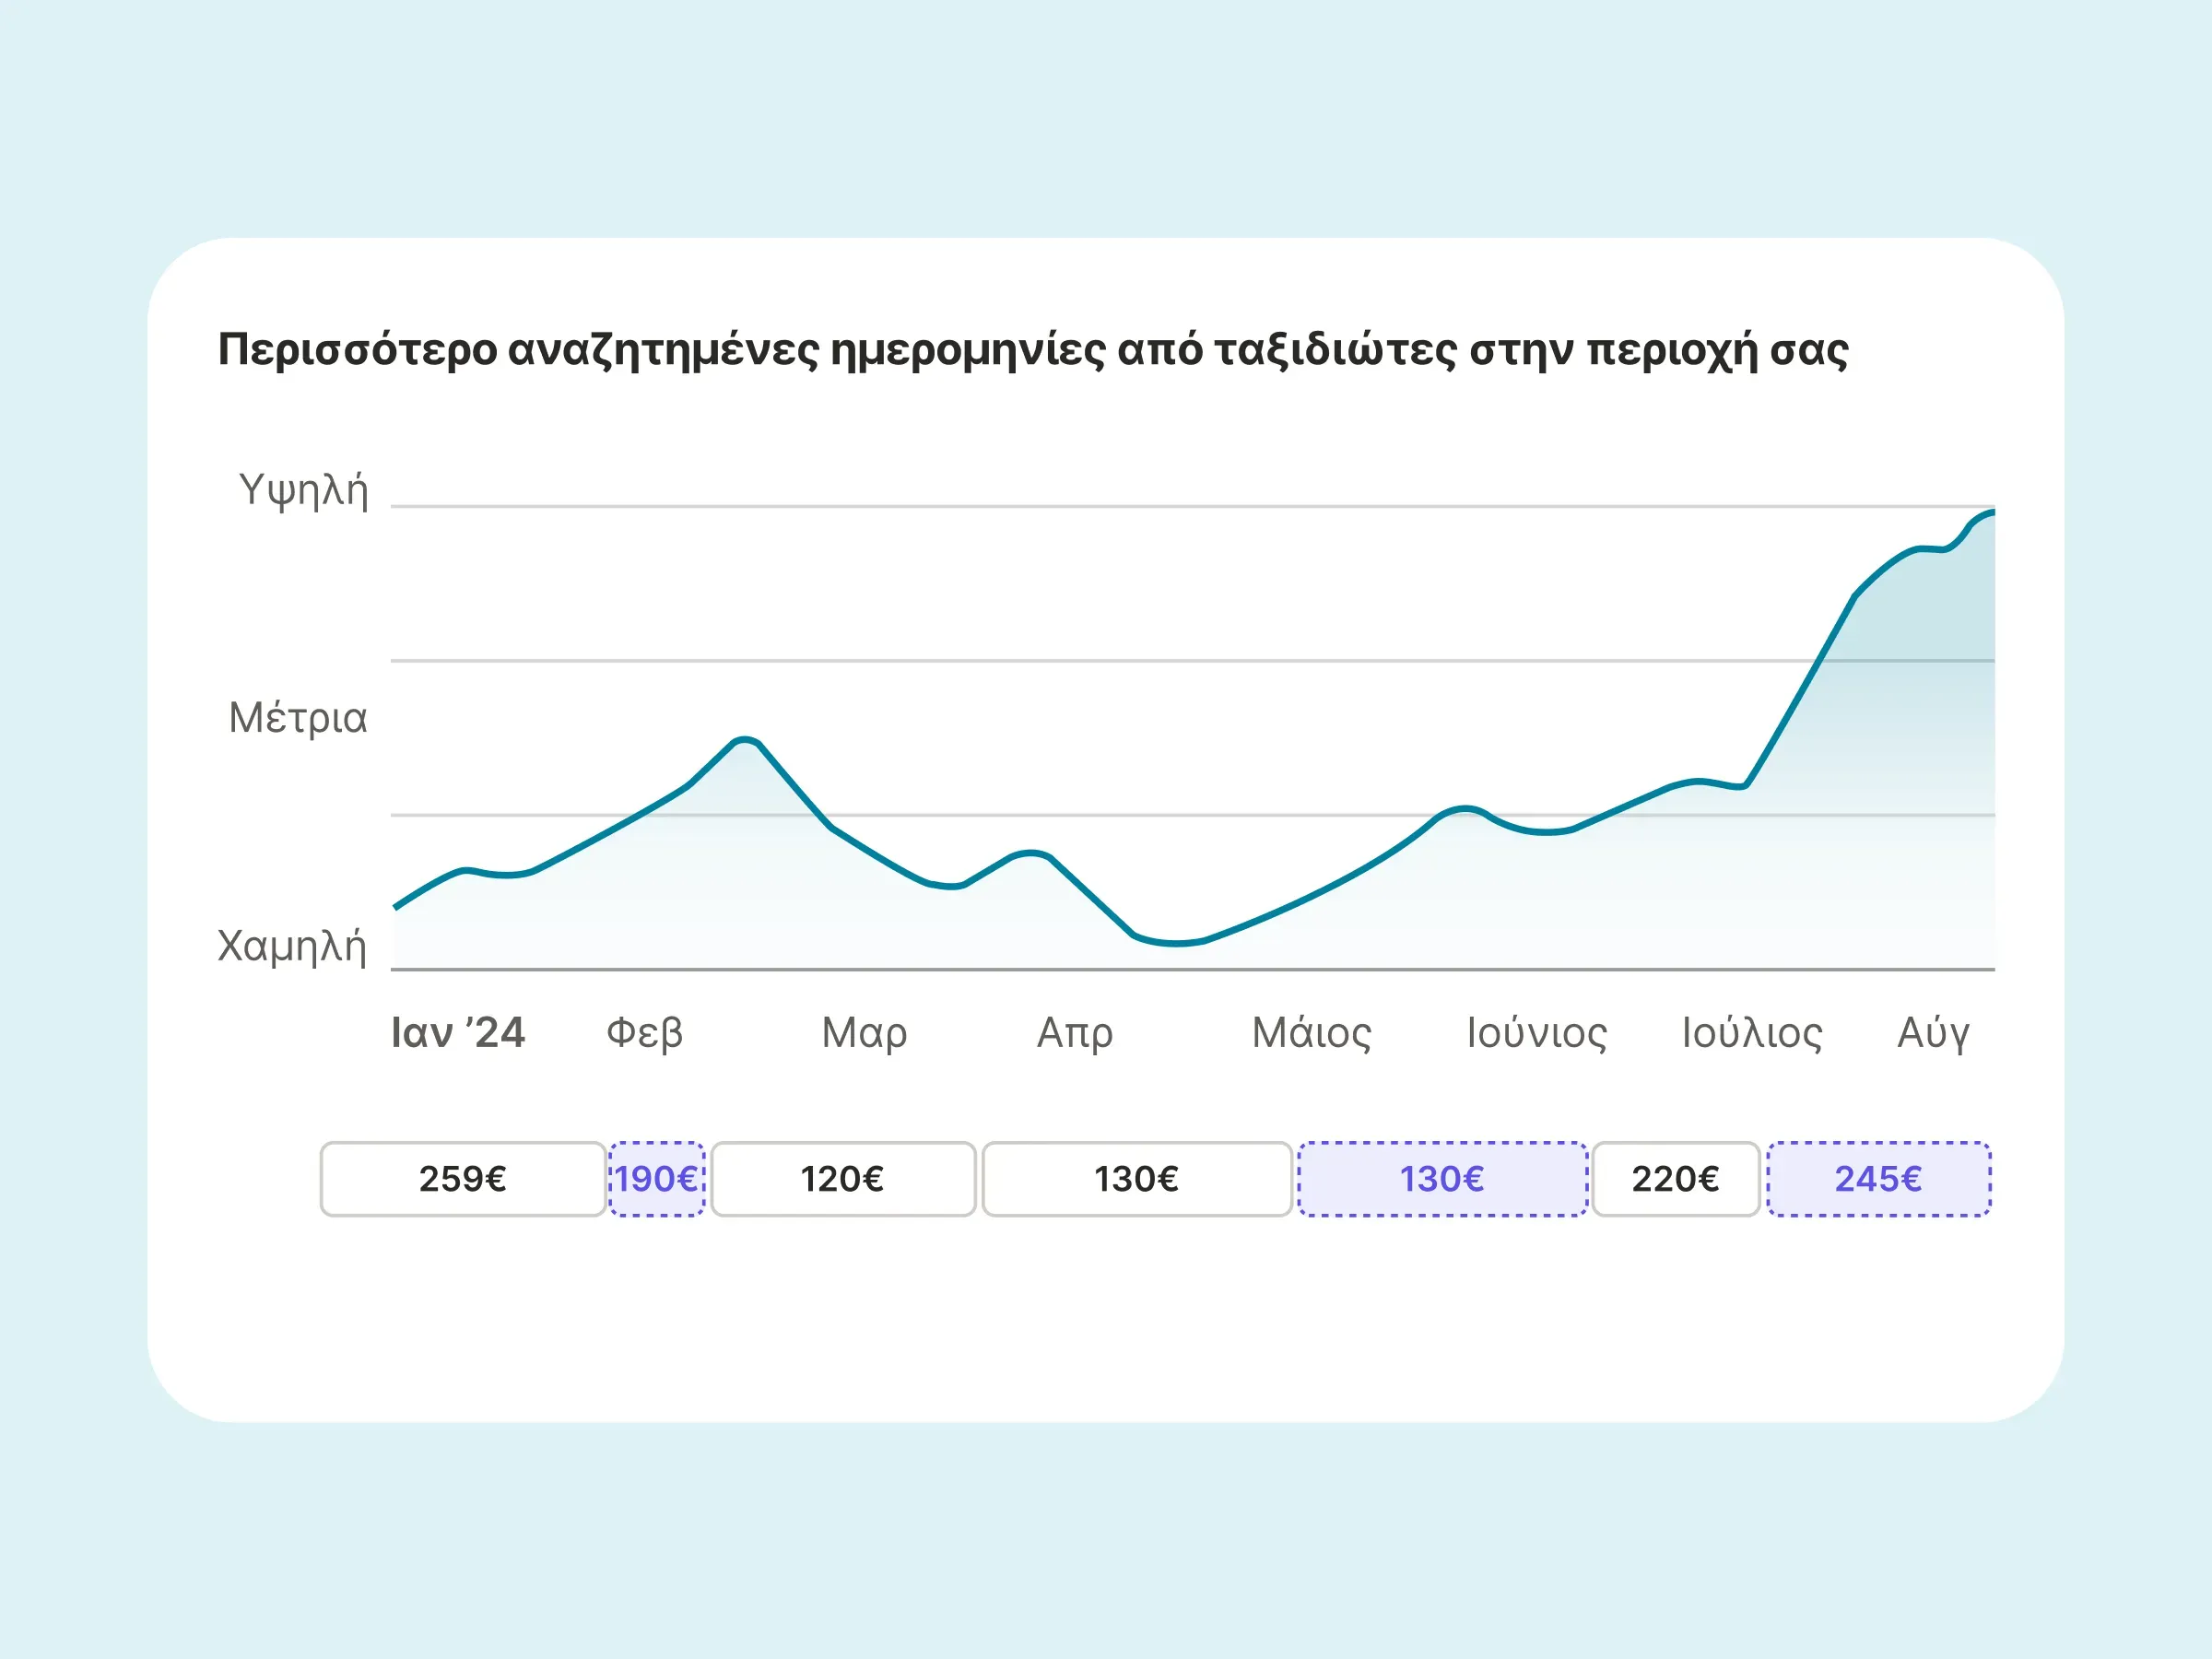Viewport: 2212px width, 1659px height.
Task: Select the white 130€ price box
Action: pyautogui.click(x=1137, y=1179)
